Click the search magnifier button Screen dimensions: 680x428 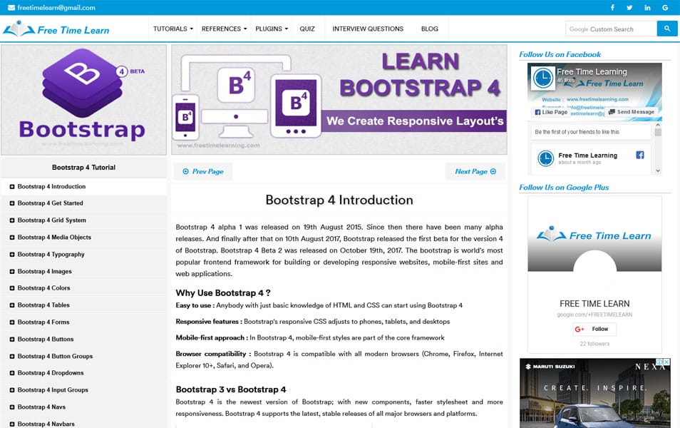(667, 29)
